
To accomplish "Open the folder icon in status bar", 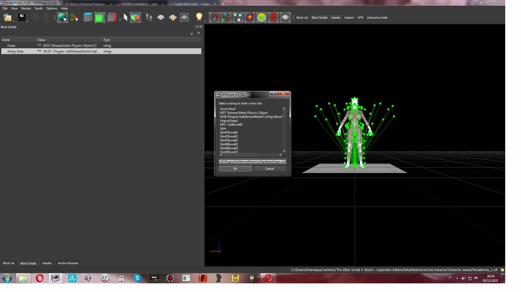I will coord(502,270).
